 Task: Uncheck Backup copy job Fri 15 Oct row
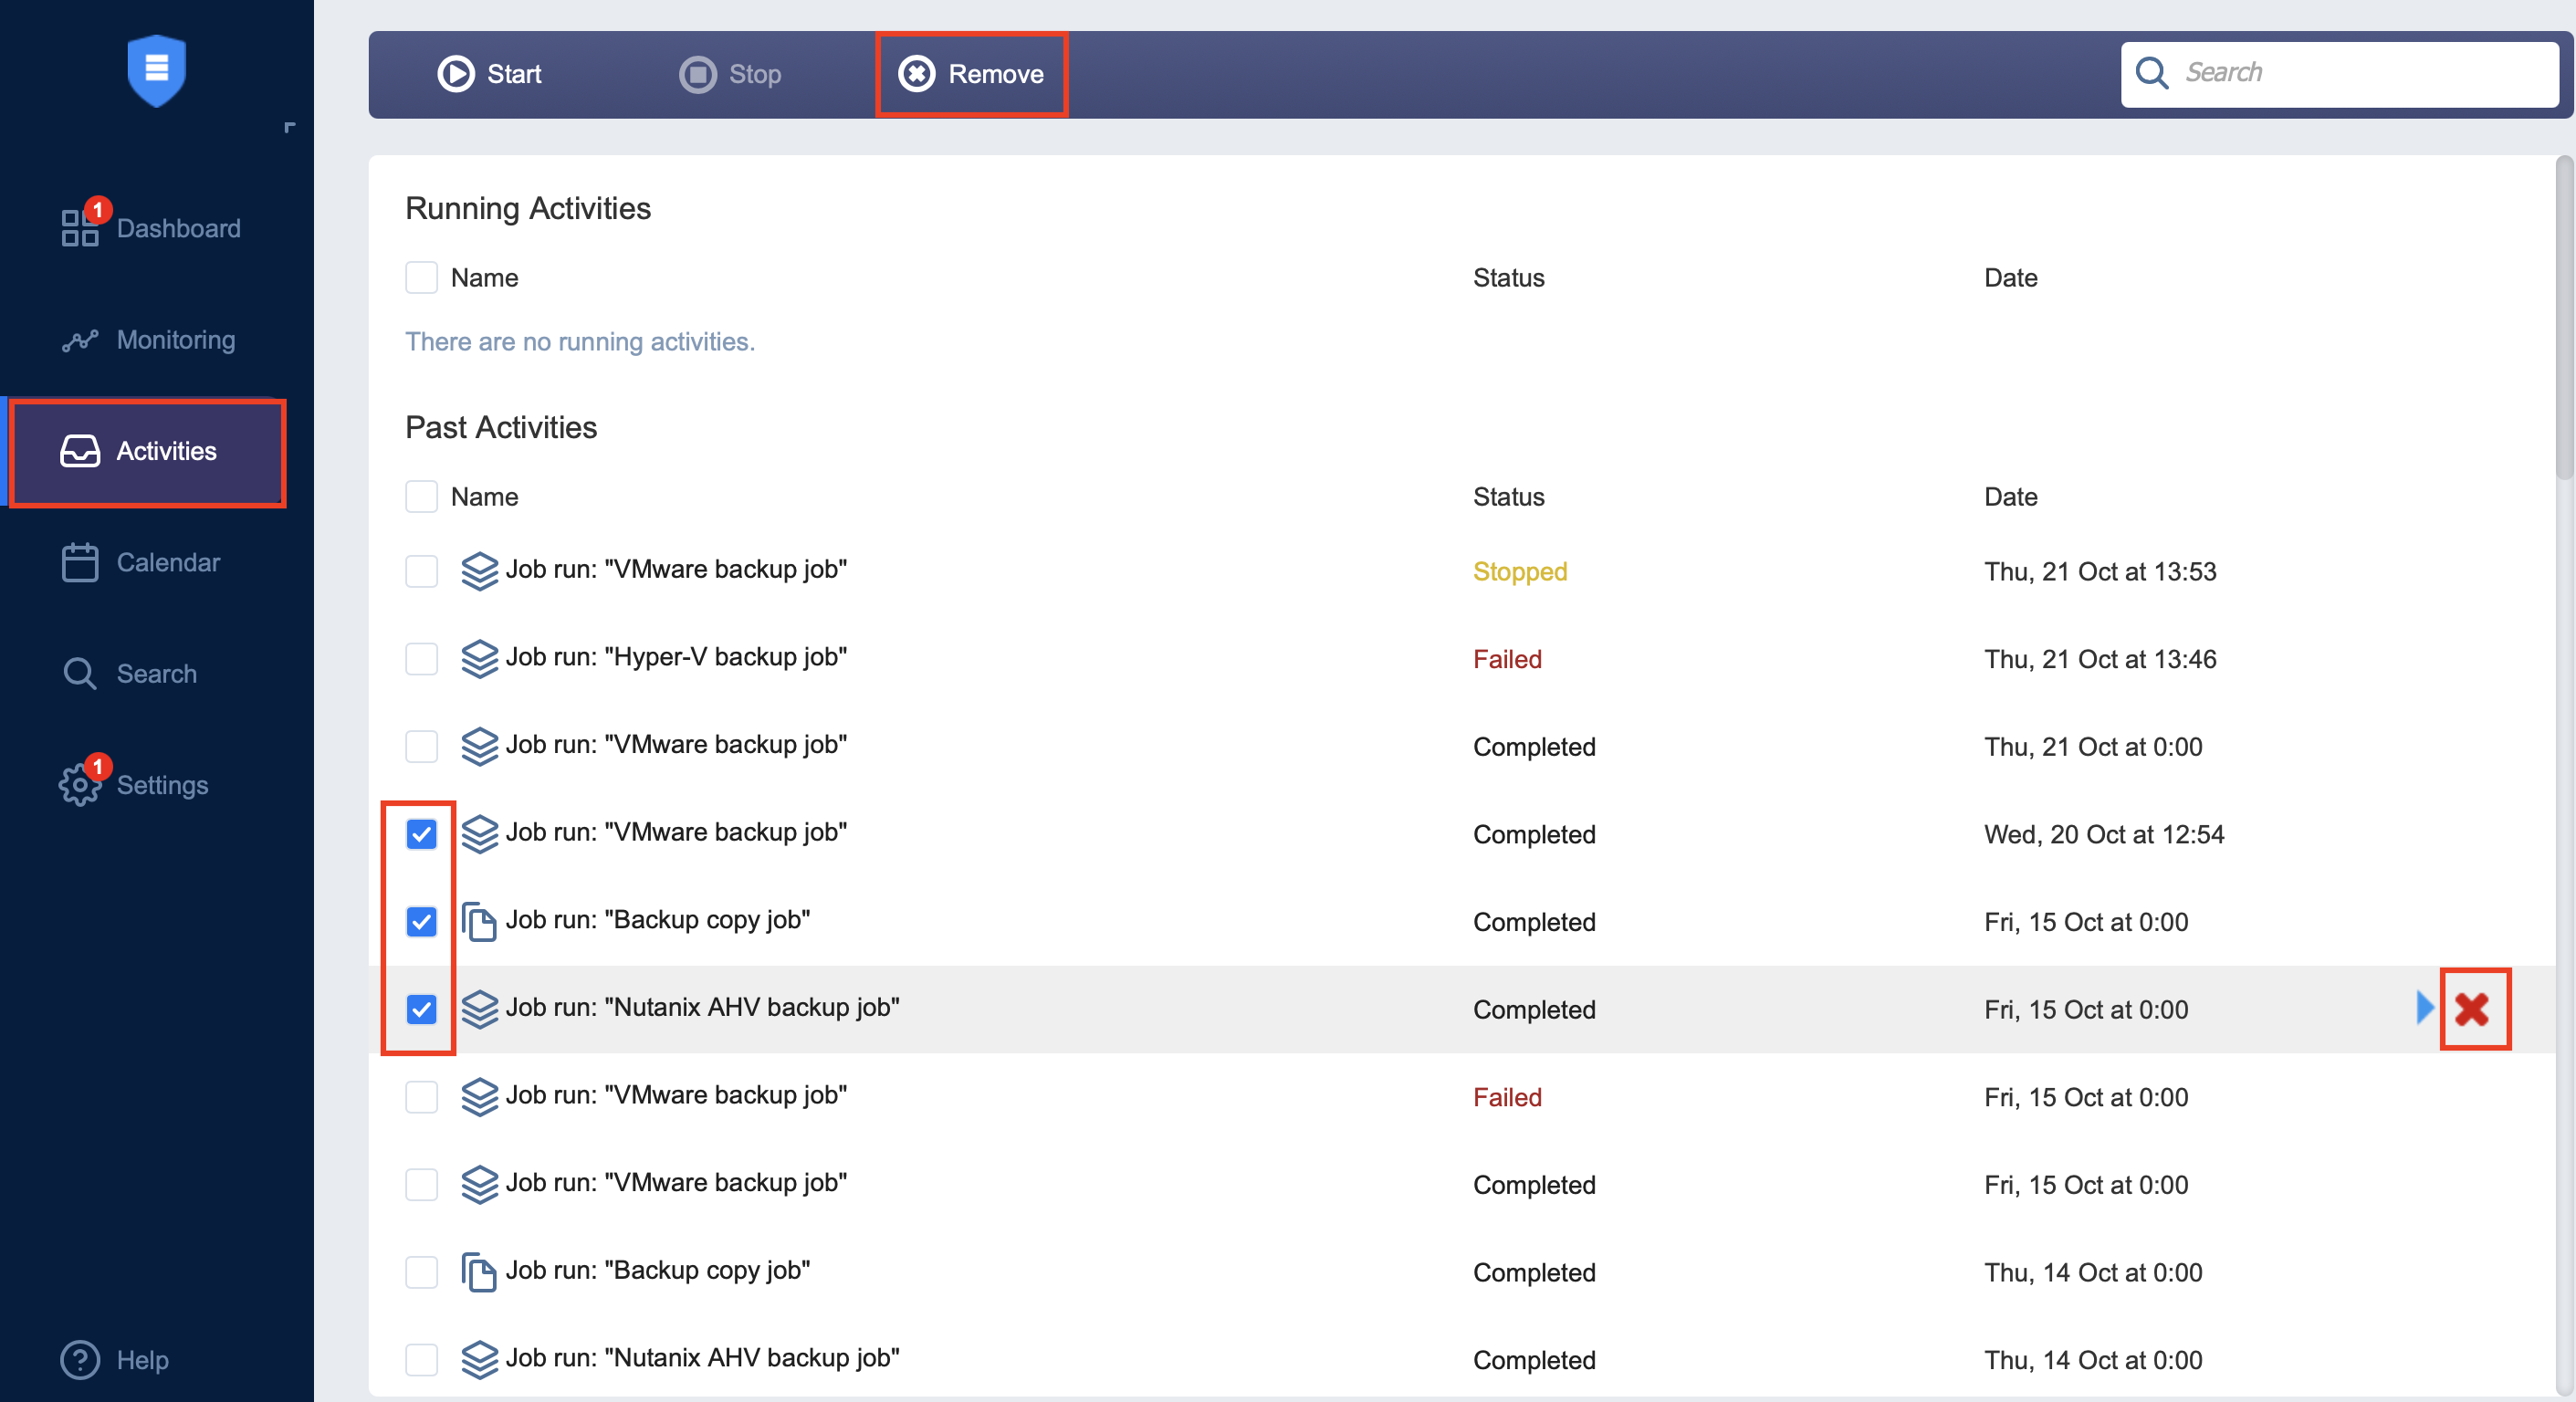(422, 922)
